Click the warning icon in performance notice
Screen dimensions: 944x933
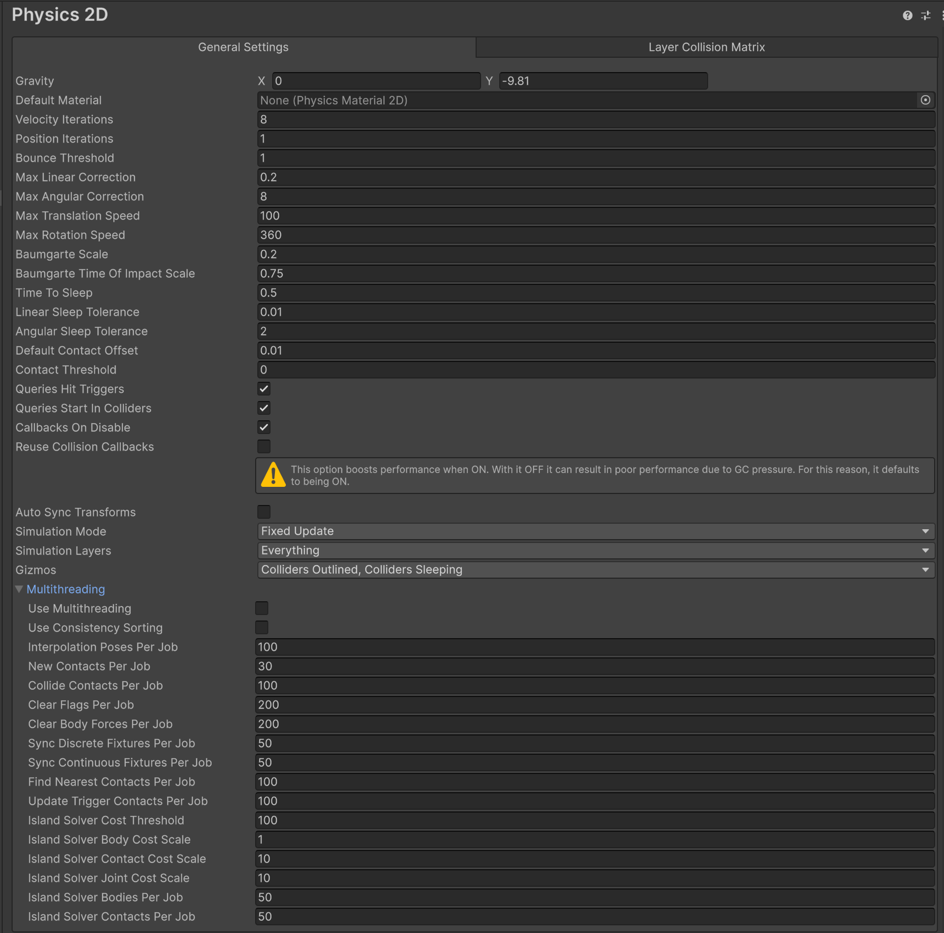[273, 475]
